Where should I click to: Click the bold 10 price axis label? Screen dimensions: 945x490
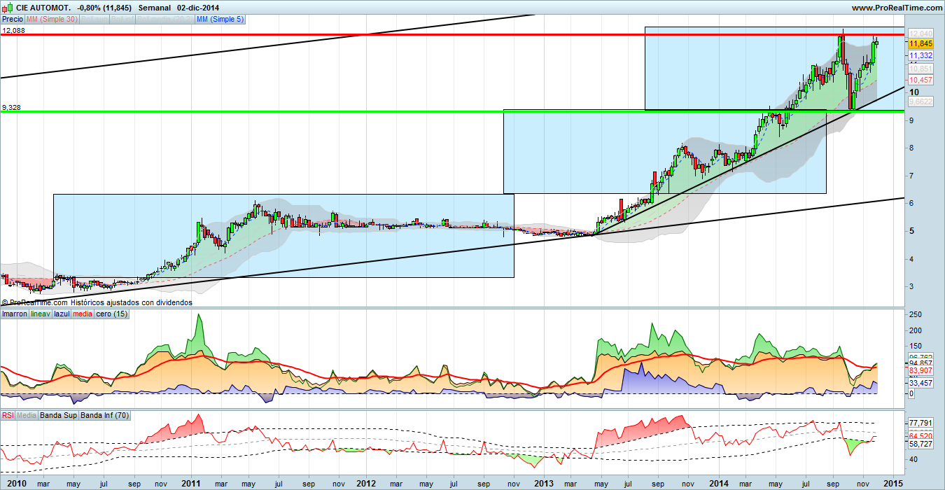point(913,92)
